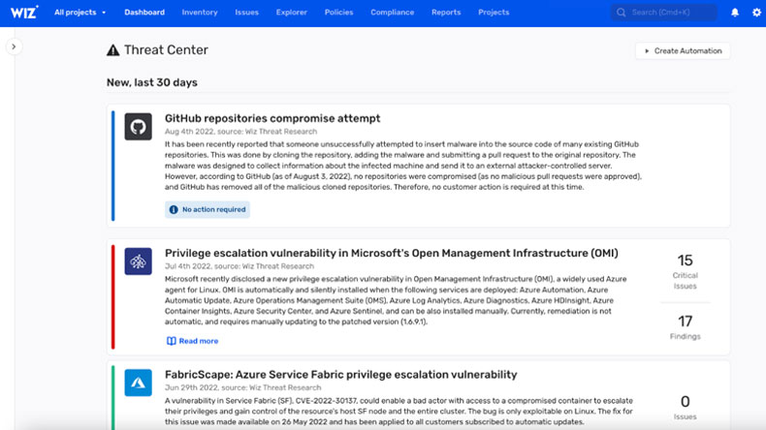
Task: Click the WIZ logo in header
Action: pyautogui.click(x=21, y=13)
